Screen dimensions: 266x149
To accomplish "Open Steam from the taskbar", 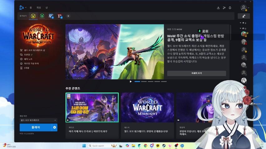I will 164,146.
